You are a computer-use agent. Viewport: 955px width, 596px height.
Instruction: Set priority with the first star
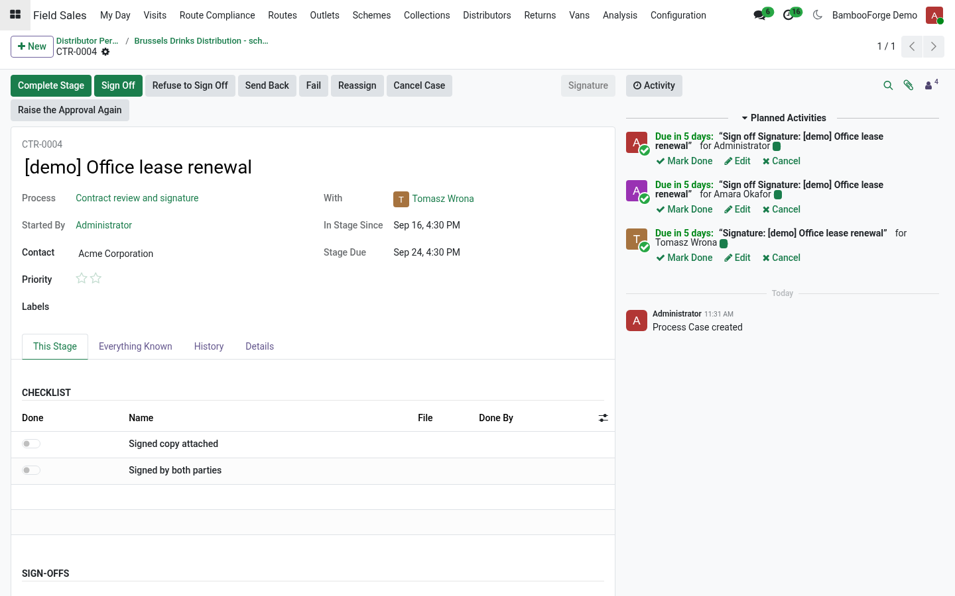pyautogui.click(x=82, y=278)
